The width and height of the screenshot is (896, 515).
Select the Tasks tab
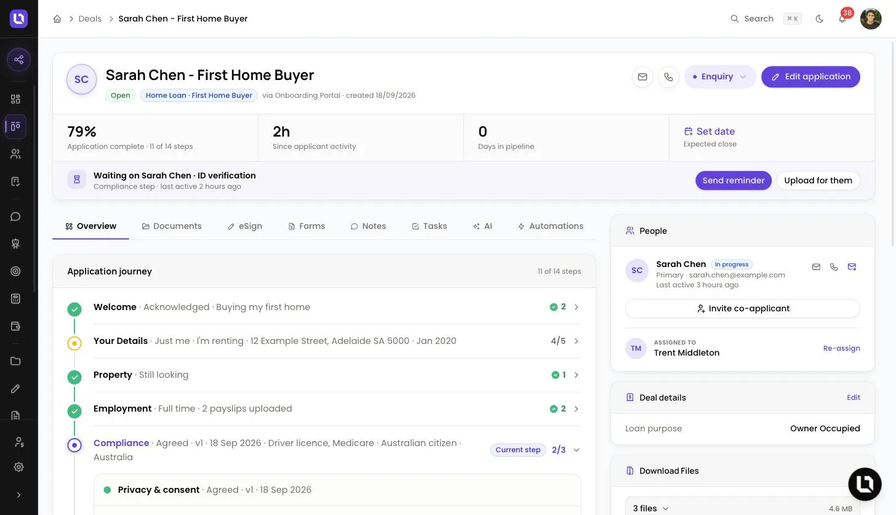429,226
